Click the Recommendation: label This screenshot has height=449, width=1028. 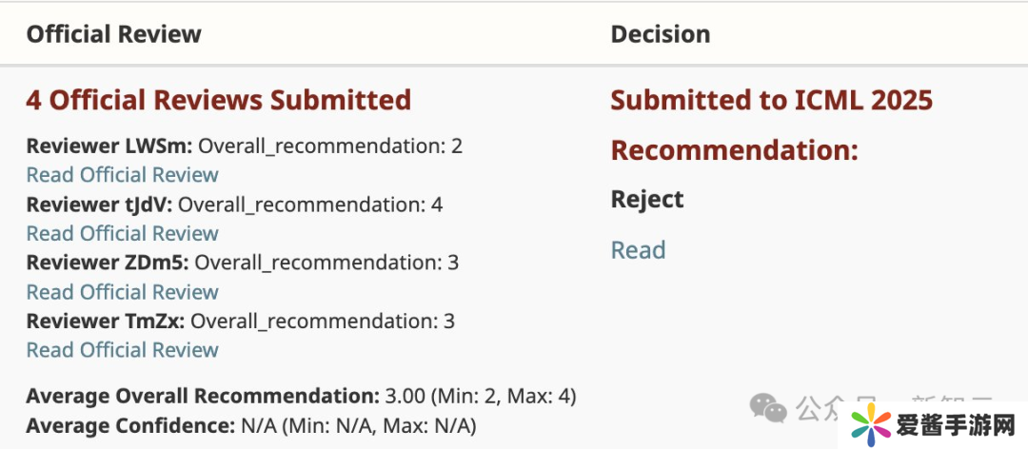[x=734, y=150]
